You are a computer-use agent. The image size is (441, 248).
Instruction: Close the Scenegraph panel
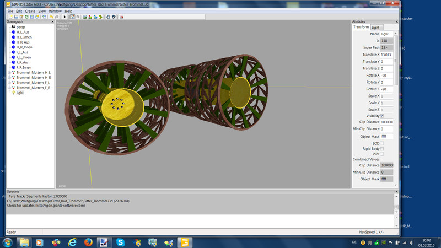pyautogui.click(x=52, y=21)
